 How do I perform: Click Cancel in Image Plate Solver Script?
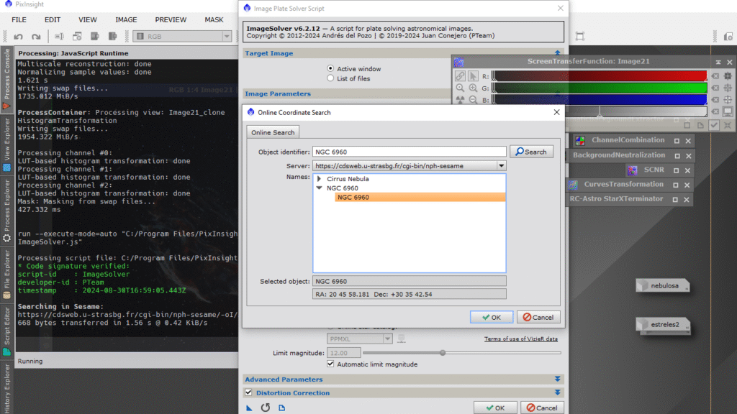542,408
